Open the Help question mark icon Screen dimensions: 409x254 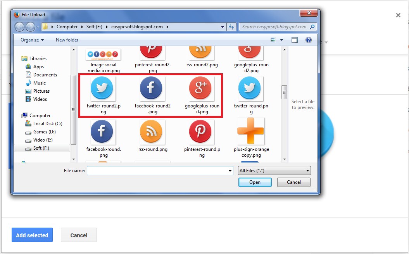(x=308, y=40)
